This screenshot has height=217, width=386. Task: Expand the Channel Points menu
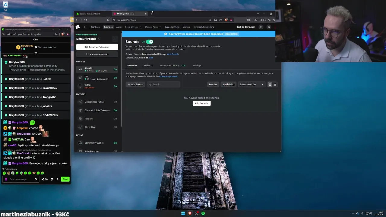153,27
